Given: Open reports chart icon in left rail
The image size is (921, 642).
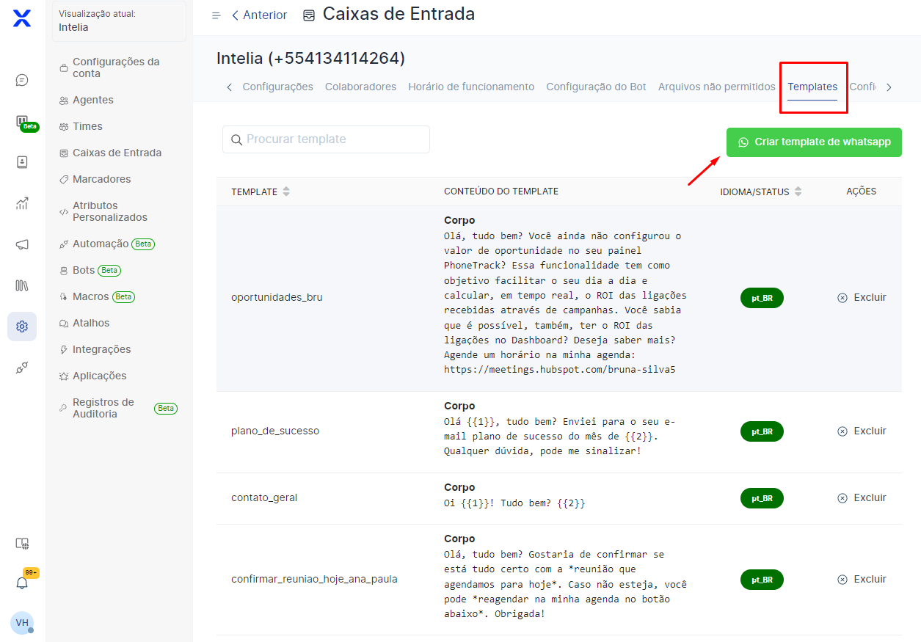Looking at the screenshot, I should (x=22, y=203).
